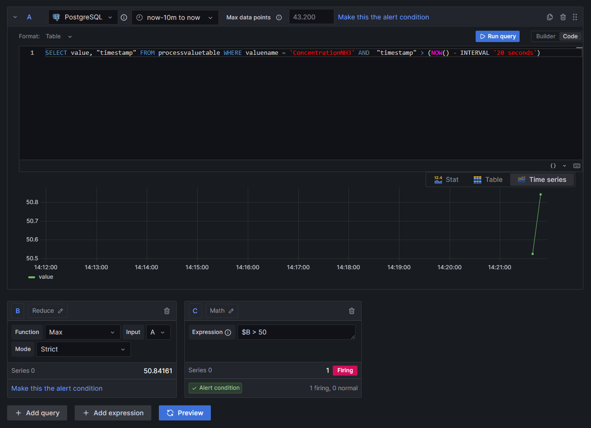Switch visualization to Time series
The width and height of the screenshot is (591, 428).
(x=542, y=180)
